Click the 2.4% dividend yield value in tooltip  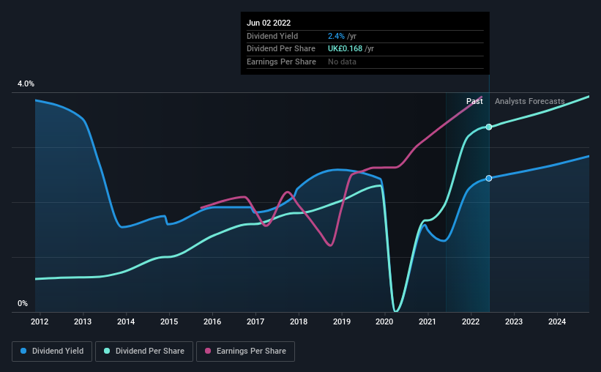336,36
